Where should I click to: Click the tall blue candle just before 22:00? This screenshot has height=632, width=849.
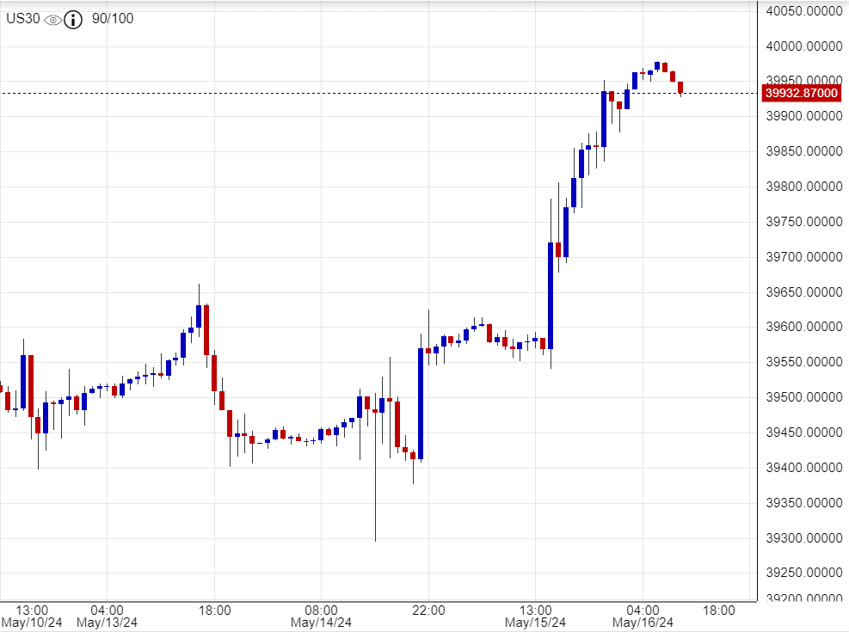tap(421, 402)
